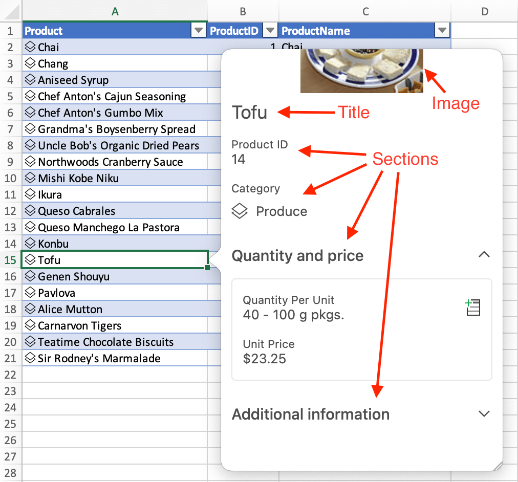This screenshot has height=482, width=518.
Task: Click the data type icon beside Chang
Action: click(x=30, y=63)
